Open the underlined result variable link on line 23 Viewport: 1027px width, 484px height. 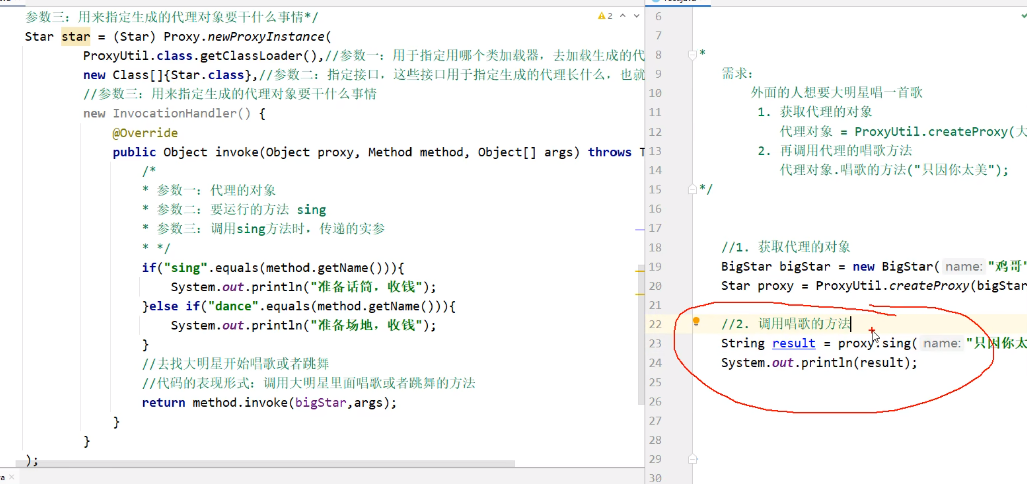[x=794, y=343]
